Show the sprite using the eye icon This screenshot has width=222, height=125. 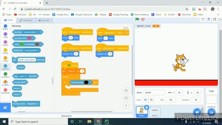pos(145,100)
